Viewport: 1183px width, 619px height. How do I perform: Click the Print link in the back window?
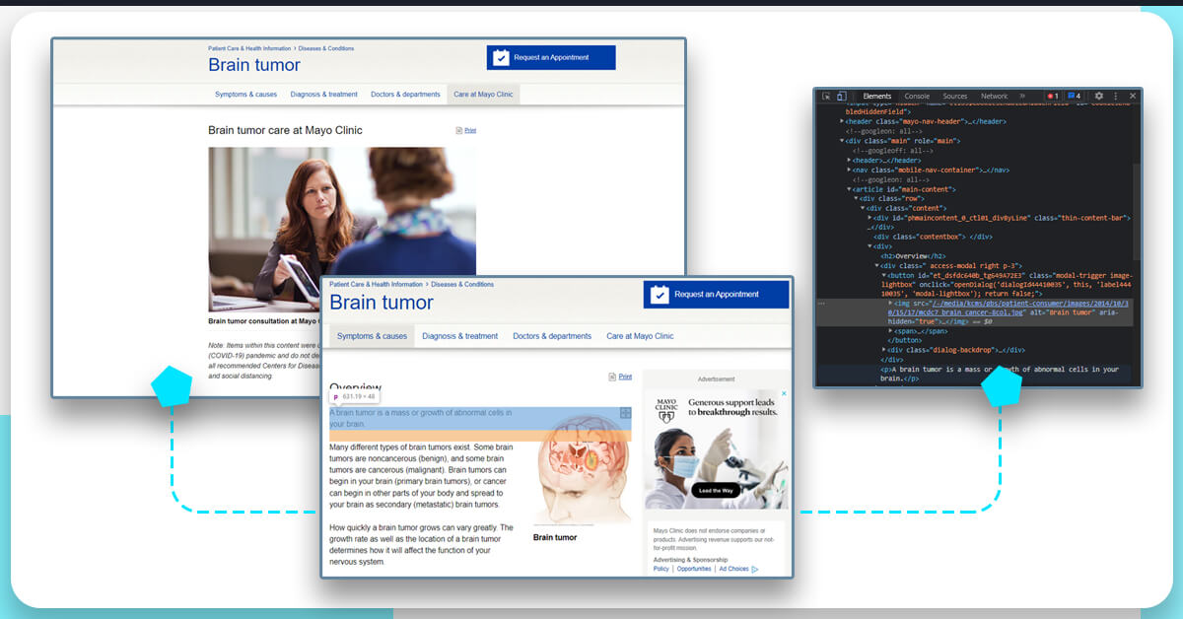tap(470, 130)
